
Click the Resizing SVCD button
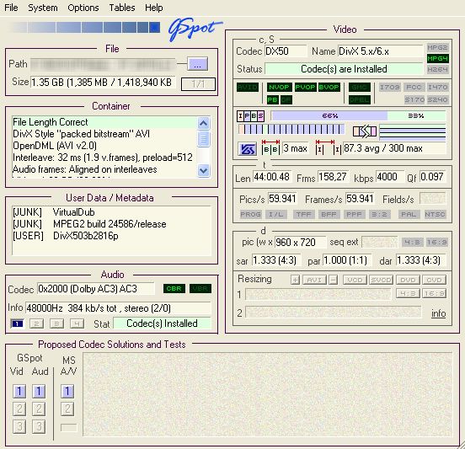point(381,280)
